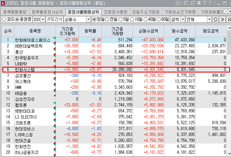Switch to the 거래원순간거래량 tab

click(180, 12)
